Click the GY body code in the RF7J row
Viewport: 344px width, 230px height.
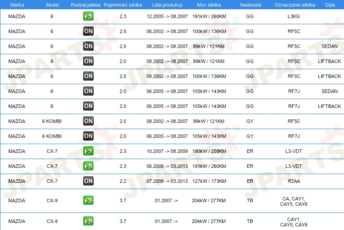[250, 136]
